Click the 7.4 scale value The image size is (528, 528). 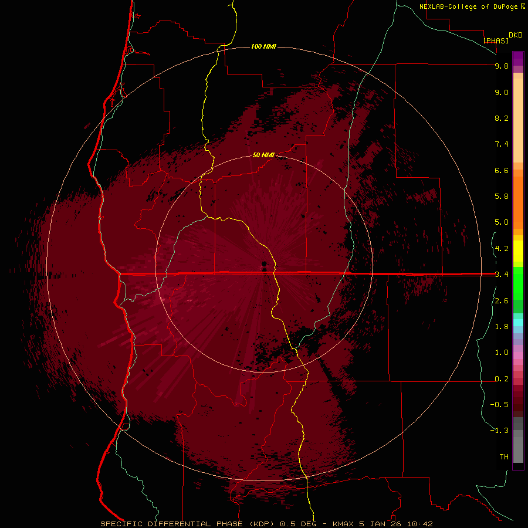(x=502, y=144)
